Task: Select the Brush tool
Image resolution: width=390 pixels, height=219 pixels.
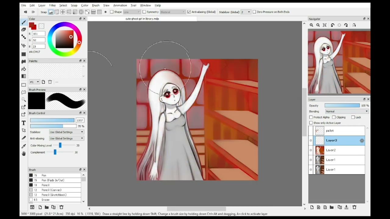Action: [x=23, y=22]
